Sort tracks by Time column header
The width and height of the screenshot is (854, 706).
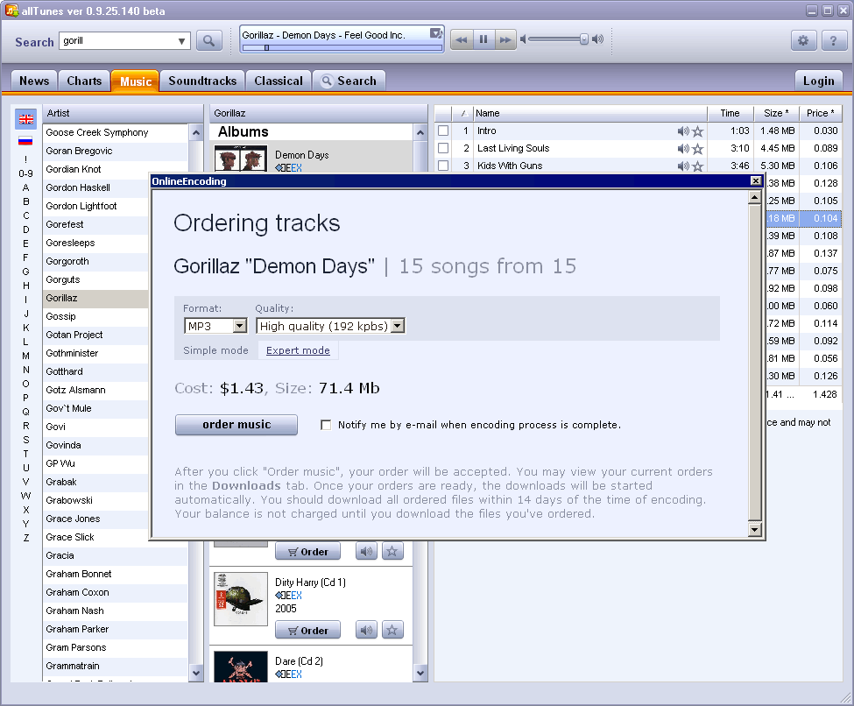pos(730,113)
